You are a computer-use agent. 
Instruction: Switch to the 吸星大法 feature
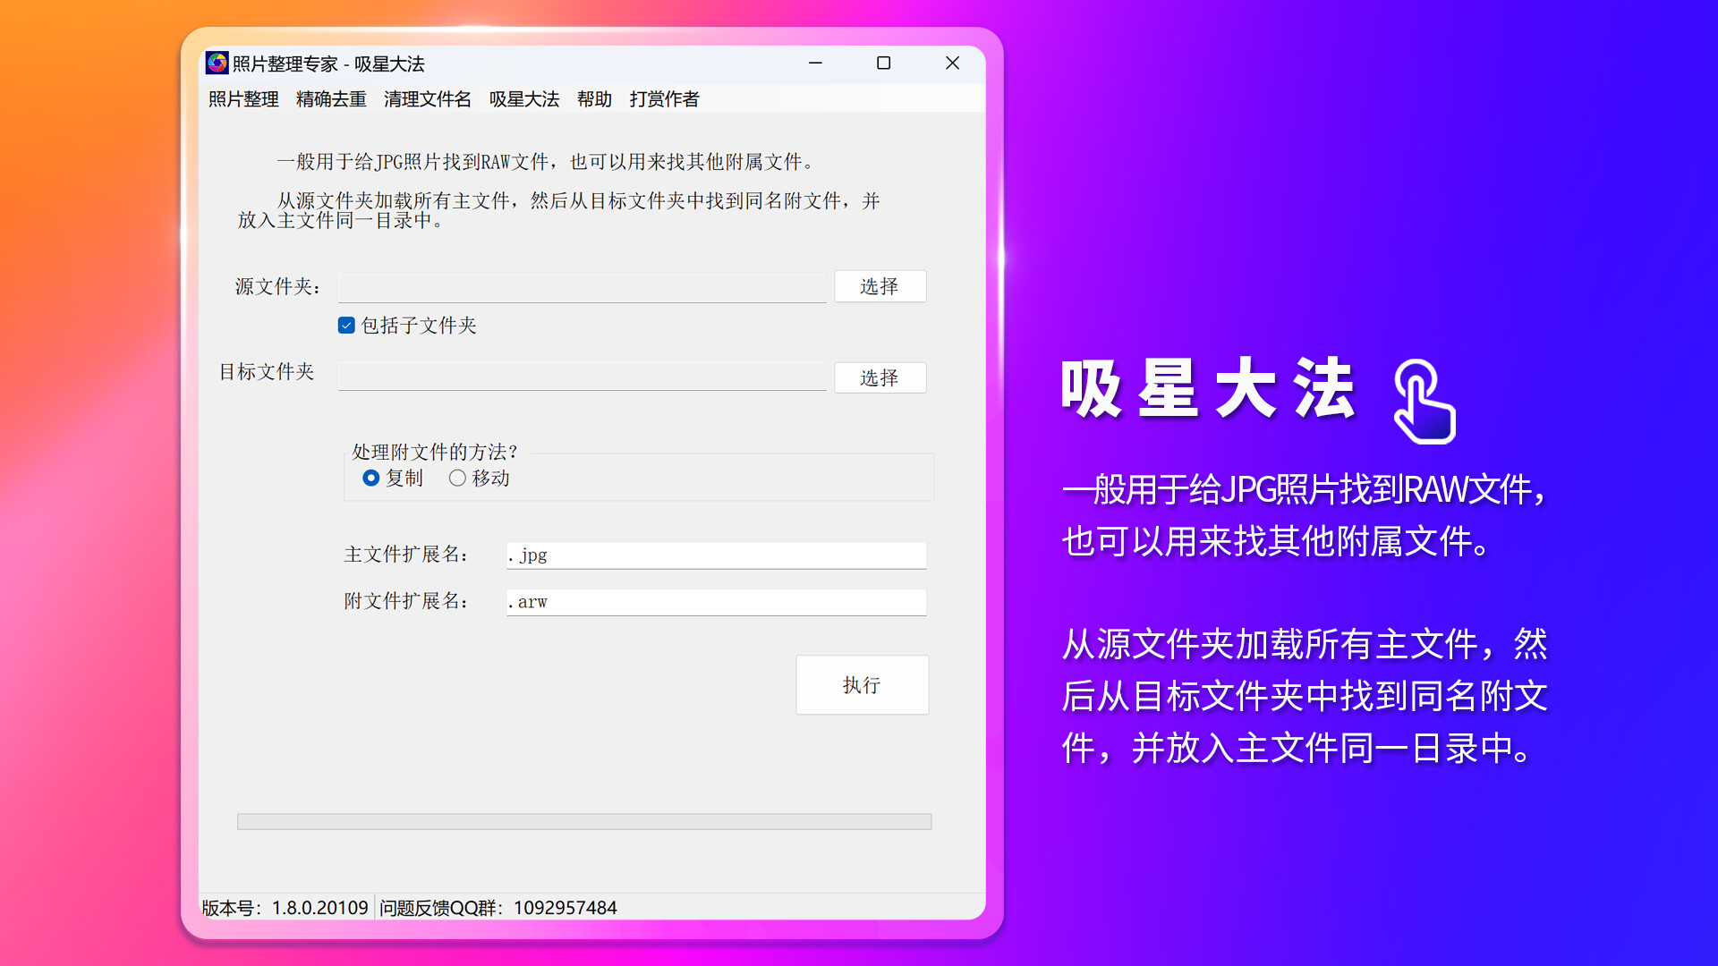[x=523, y=99]
